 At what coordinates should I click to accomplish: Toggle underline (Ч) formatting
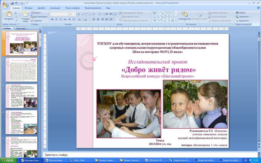point(61,19)
